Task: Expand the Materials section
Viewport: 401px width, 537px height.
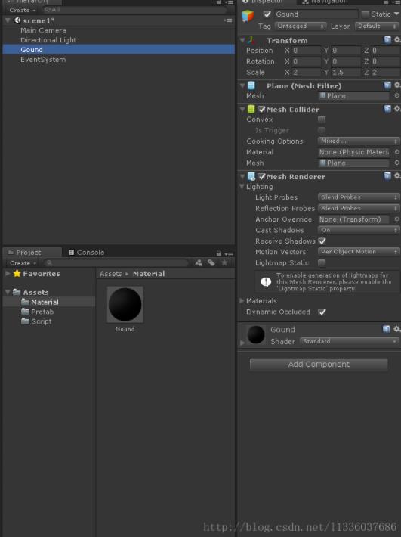Action: (x=242, y=301)
